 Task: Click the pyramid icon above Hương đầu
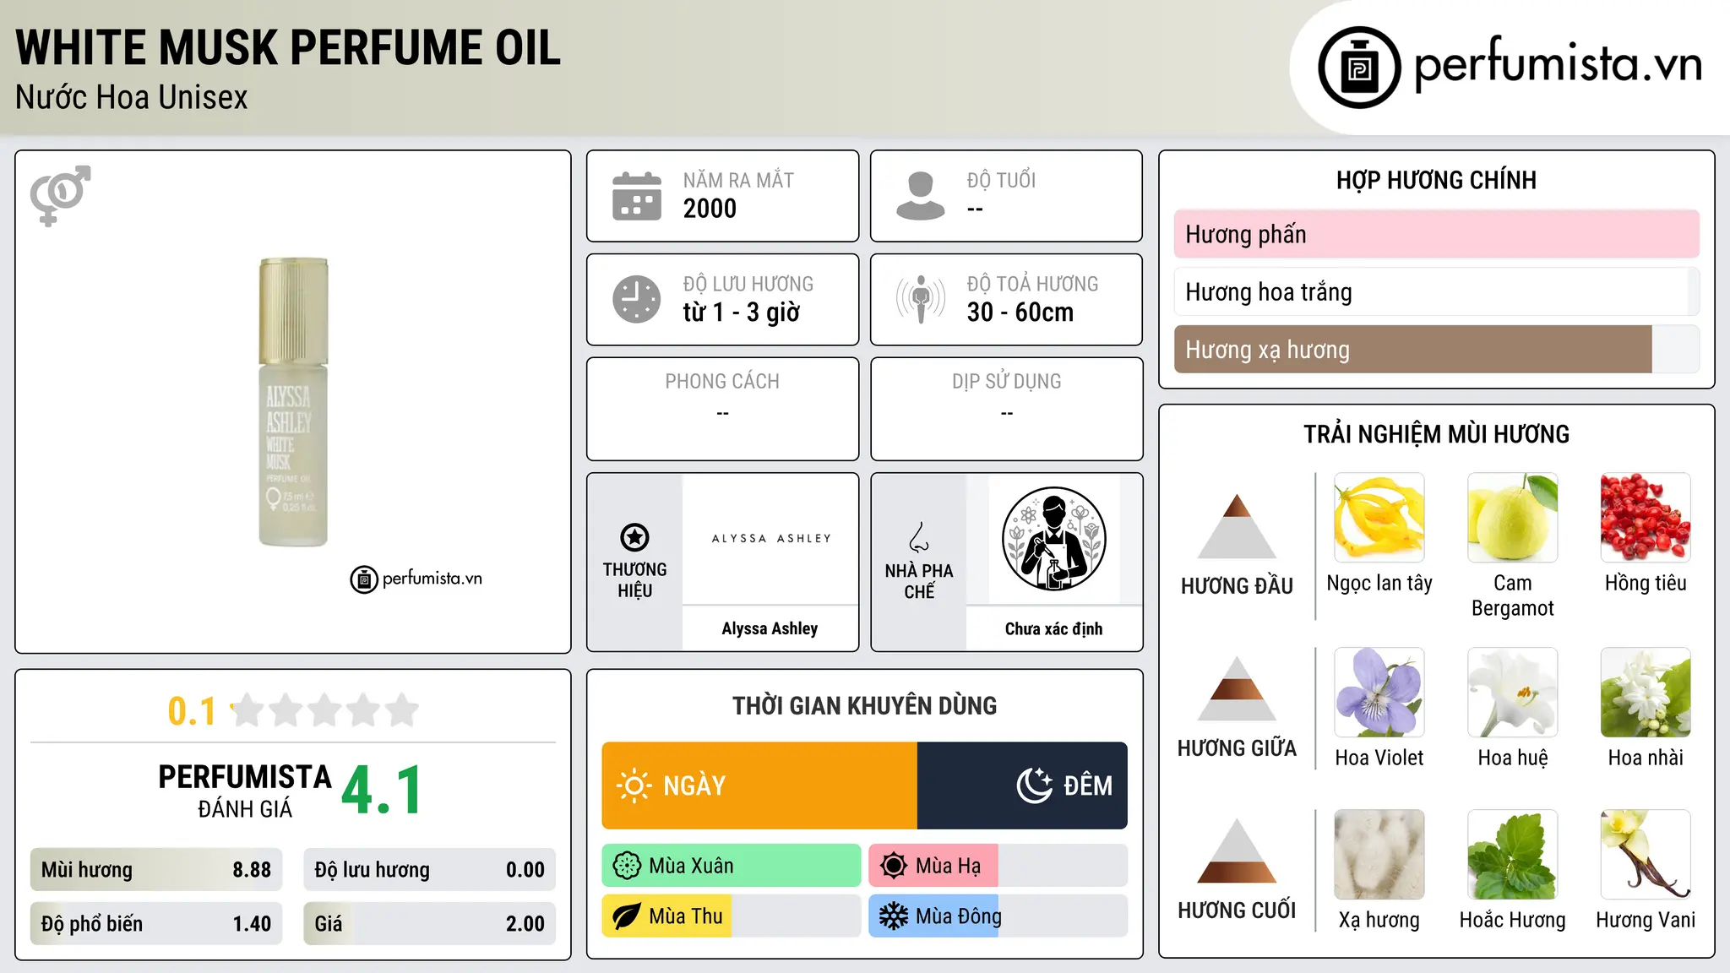tap(1237, 526)
